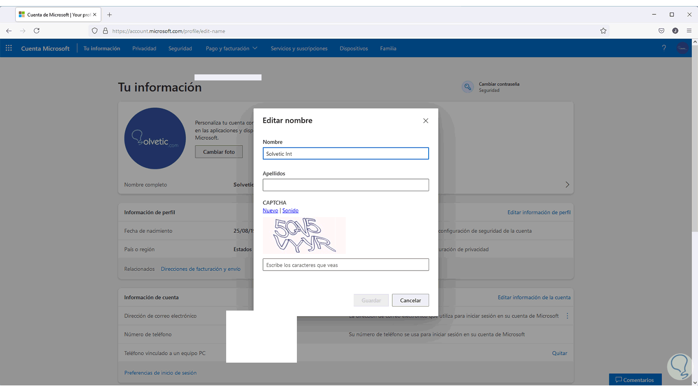Click the Cambiar contraseña link text
The height and width of the screenshot is (391, 698).
click(x=499, y=84)
